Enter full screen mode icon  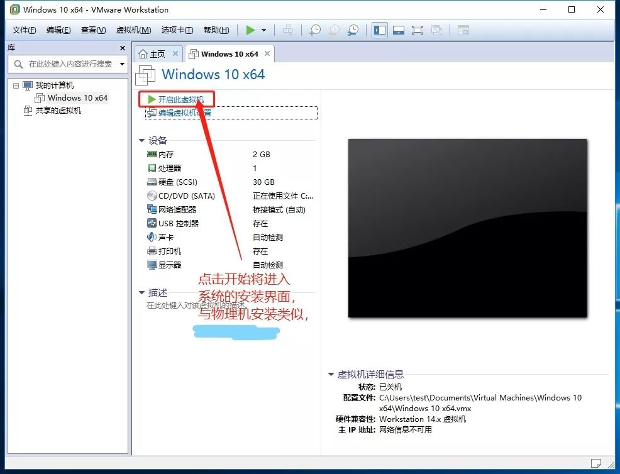pos(417,30)
